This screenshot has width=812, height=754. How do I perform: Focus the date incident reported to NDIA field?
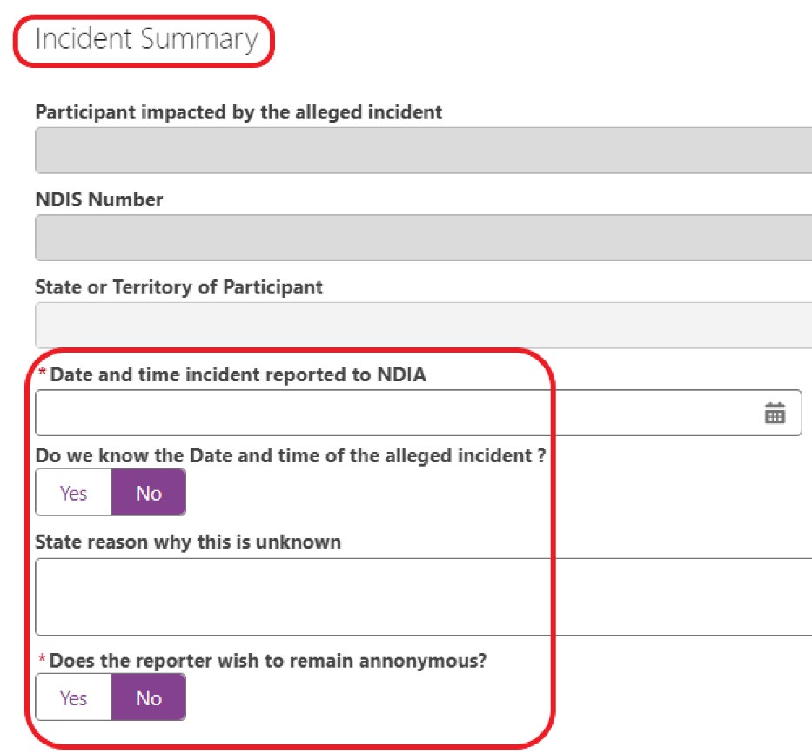[419, 413]
